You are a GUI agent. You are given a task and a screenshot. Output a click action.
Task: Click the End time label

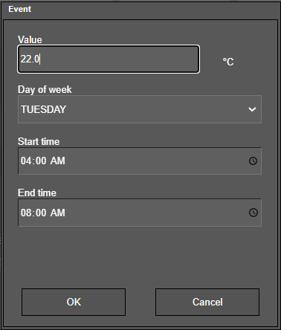[x=37, y=192]
